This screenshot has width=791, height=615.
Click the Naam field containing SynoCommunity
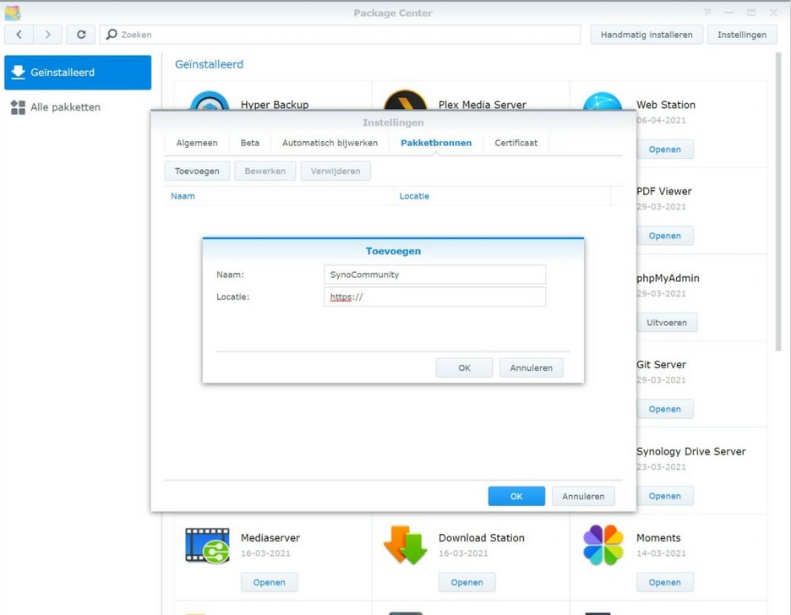tap(434, 275)
